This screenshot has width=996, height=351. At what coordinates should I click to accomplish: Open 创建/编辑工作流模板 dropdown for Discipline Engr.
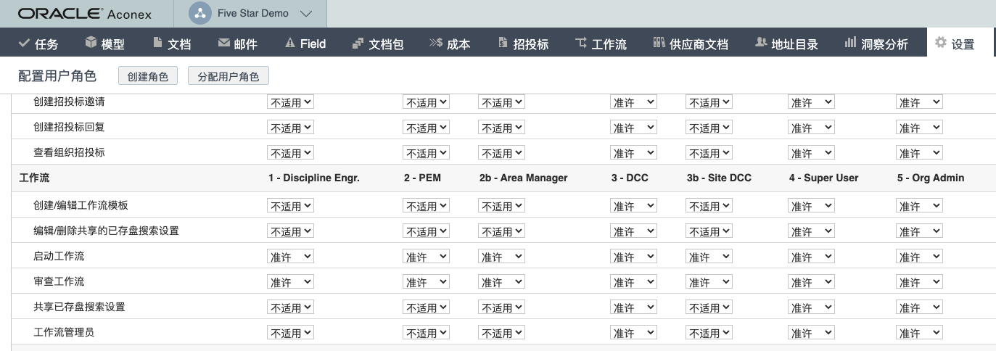tap(291, 206)
